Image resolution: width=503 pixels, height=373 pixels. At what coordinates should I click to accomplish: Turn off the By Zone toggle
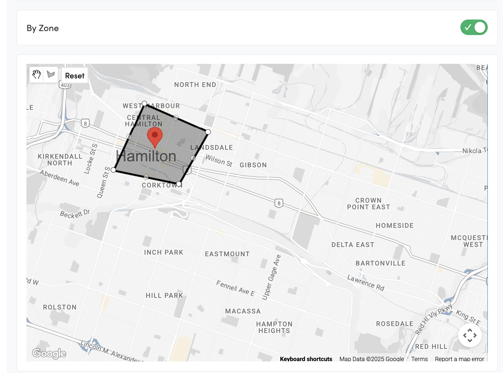(x=474, y=27)
